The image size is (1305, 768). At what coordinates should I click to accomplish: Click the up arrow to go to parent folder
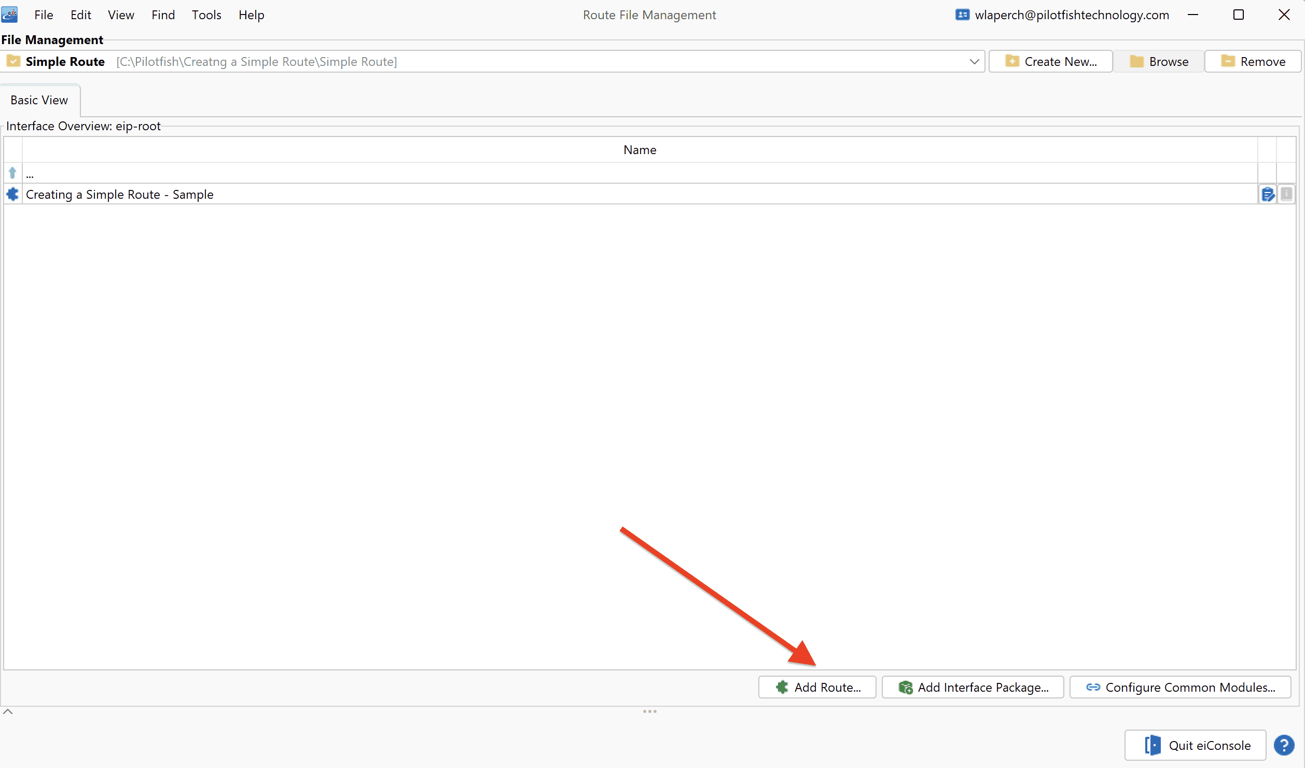point(12,173)
